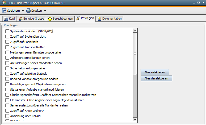Image resolution: width=206 pixels, height=125 pixels.
Task: Click the privileges list scrollbar thumb
Action: [135, 53]
